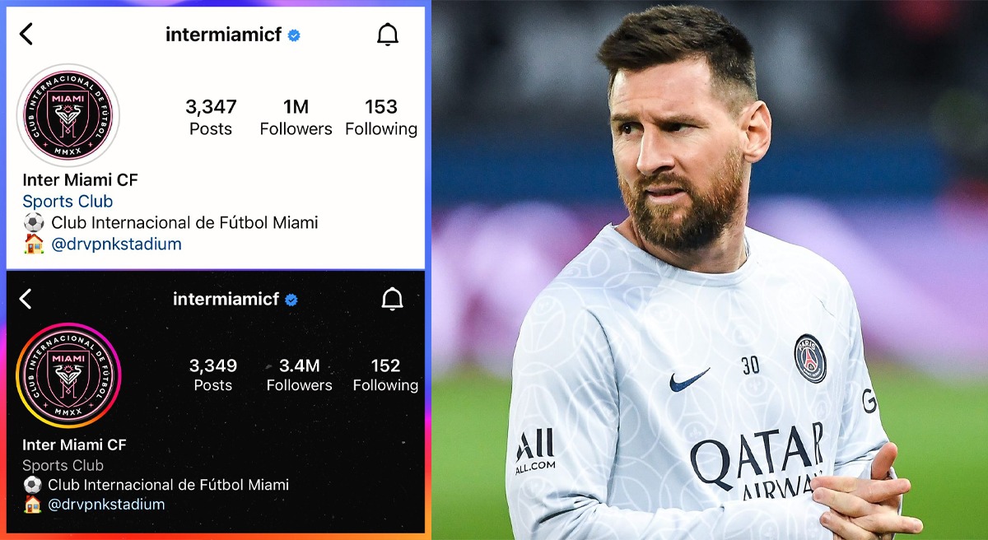Click verified badge beside light intermiamicf title

[x=294, y=35]
